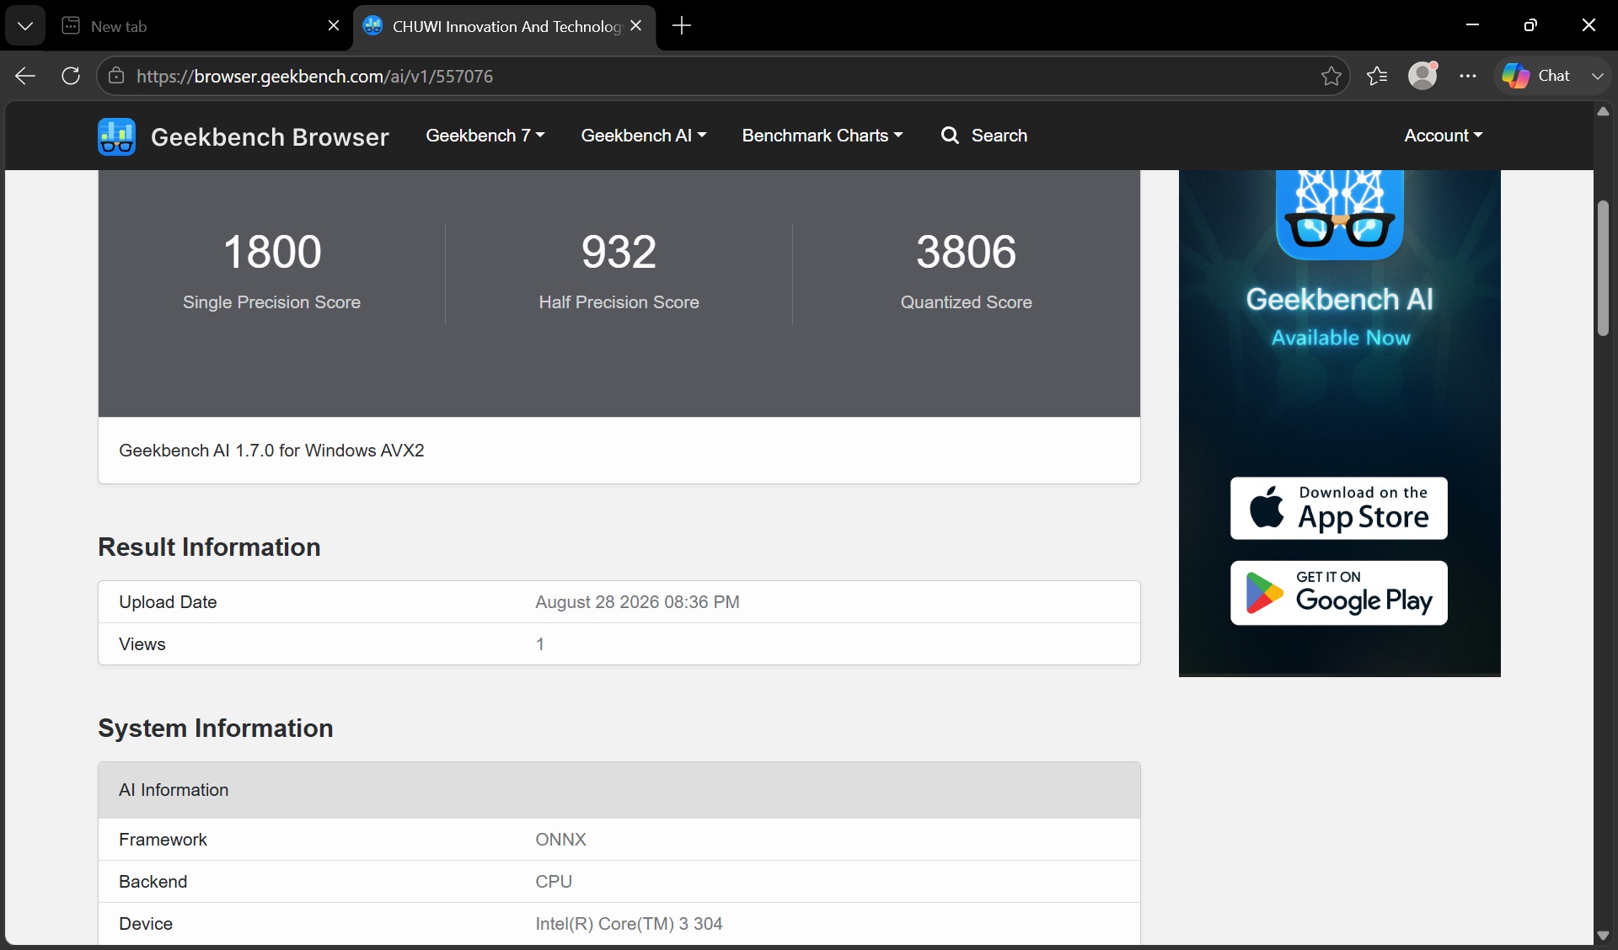Close the New tab tab
The width and height of the screenshot is (1618, 950).
pyautogui.click(x=334, y=26)
